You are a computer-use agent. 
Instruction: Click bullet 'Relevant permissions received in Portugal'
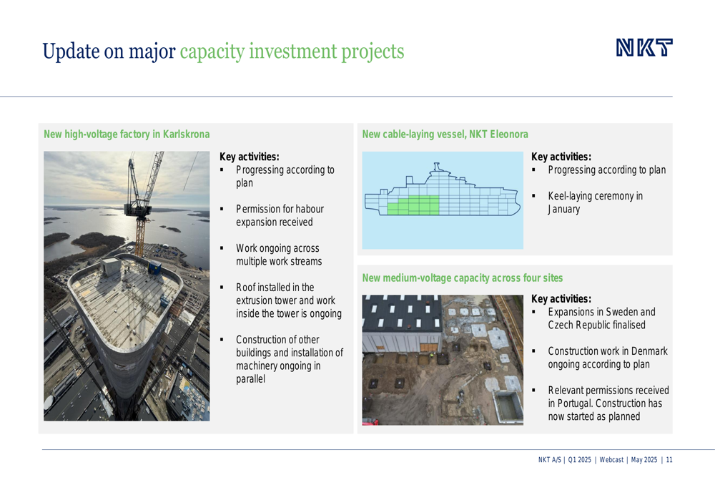click(x=608, y=403)
